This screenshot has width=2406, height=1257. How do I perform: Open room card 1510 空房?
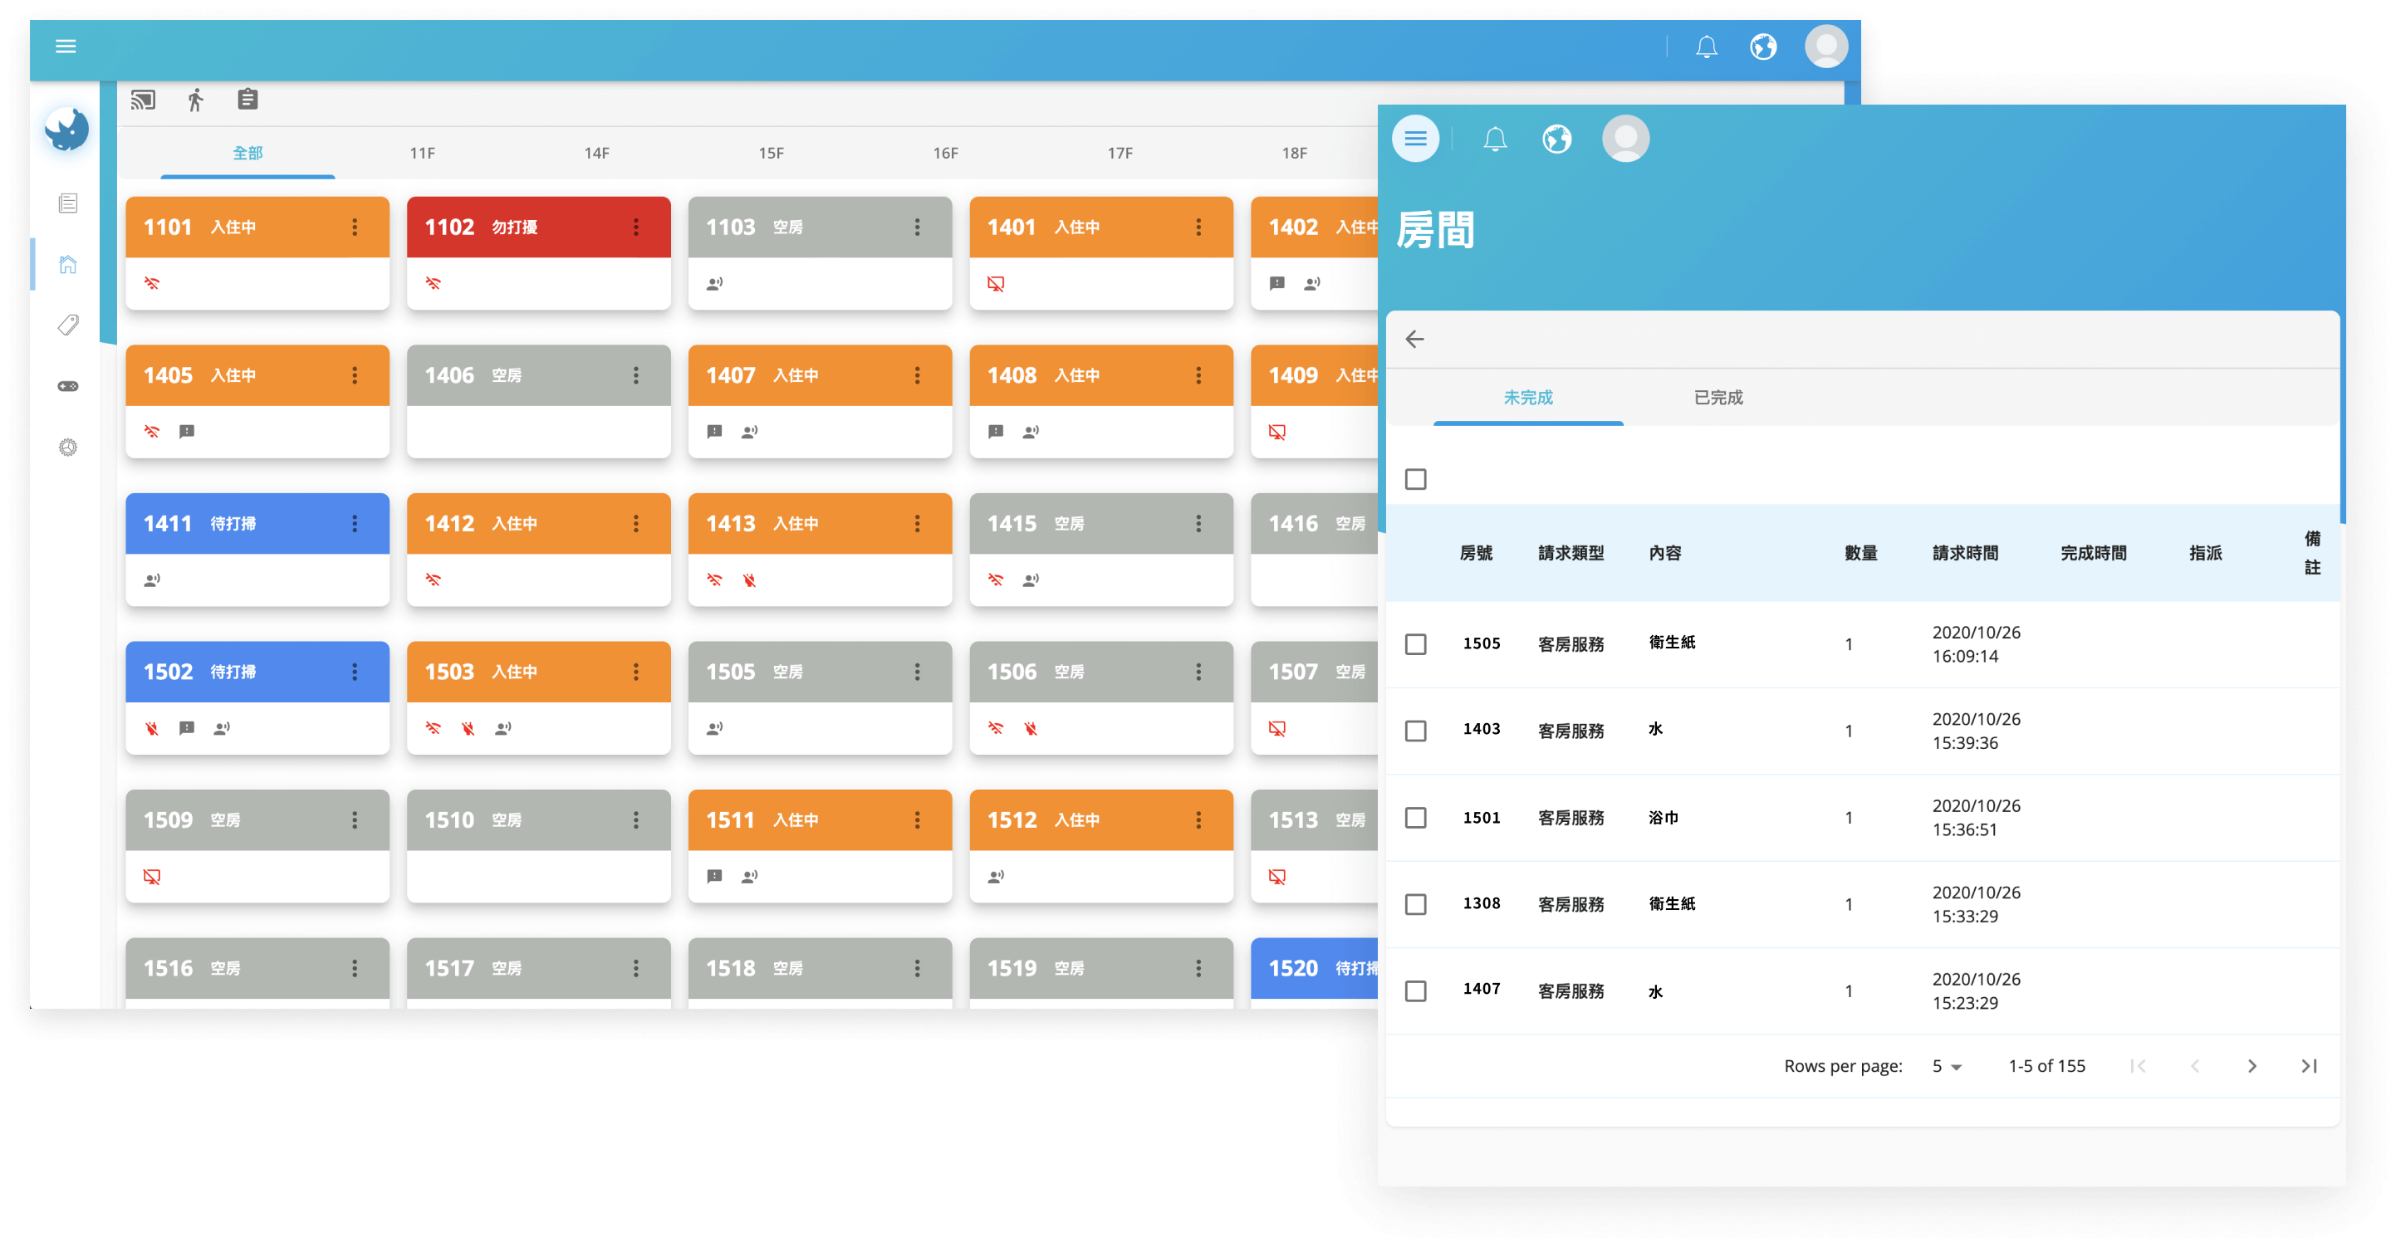coord(538,845)
